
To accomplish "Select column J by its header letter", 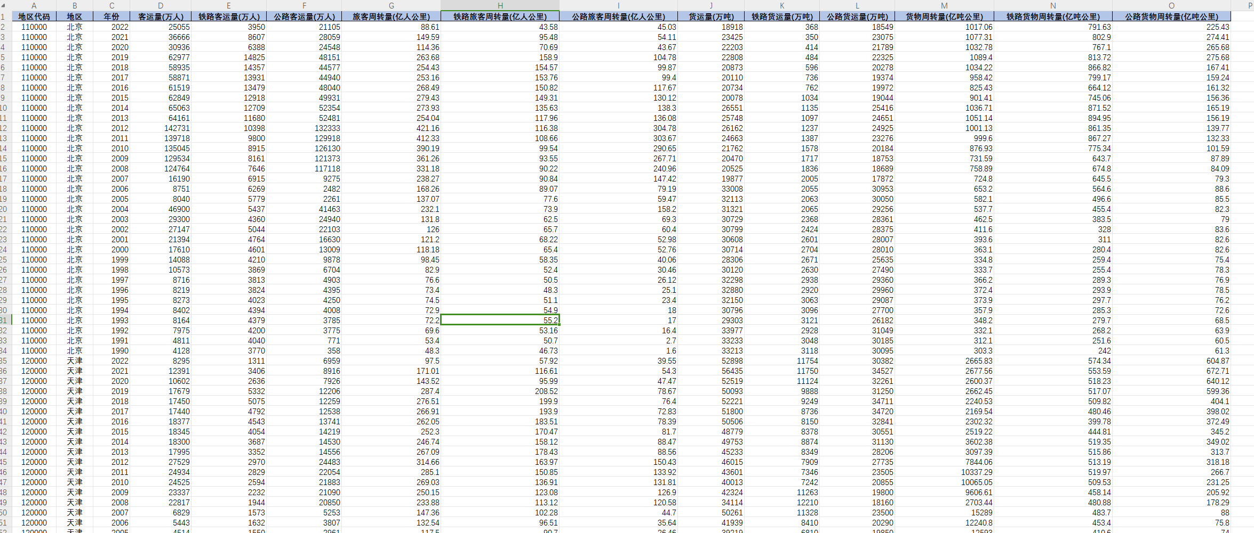I will pos(711,5).
